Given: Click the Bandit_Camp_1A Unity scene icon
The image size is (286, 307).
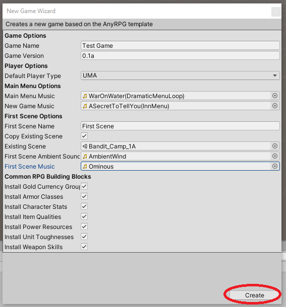Looking at the screenshot, I should [x=85, y=146].
